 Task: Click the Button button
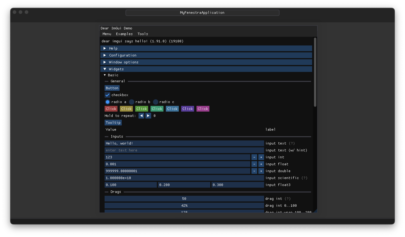click(x=112, y=88)
